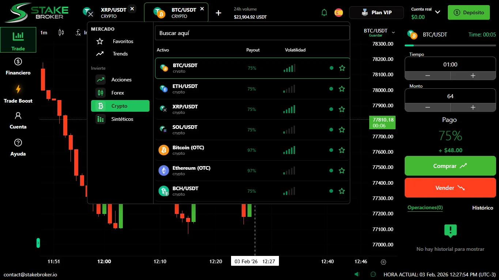Click Guardar under BTC/USDT
This screenshot has height=280, width=499.
click(375, 35)
